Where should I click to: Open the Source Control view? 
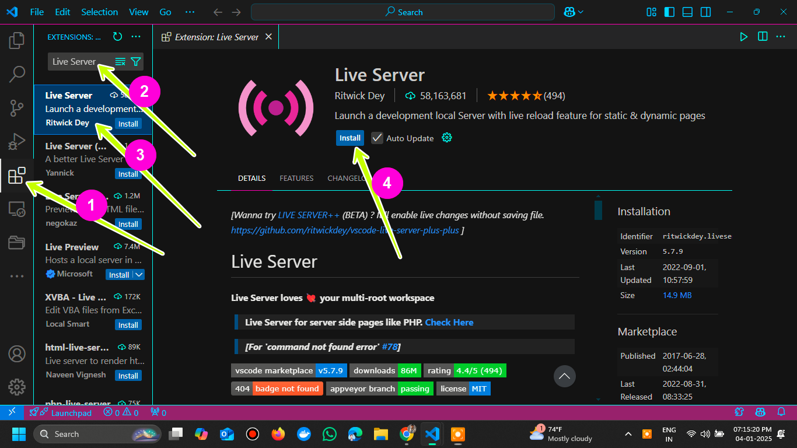click(x=17, y=108)
